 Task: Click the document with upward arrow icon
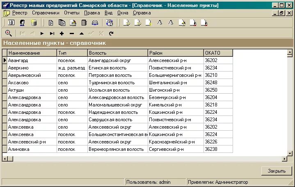pos(182,23)
